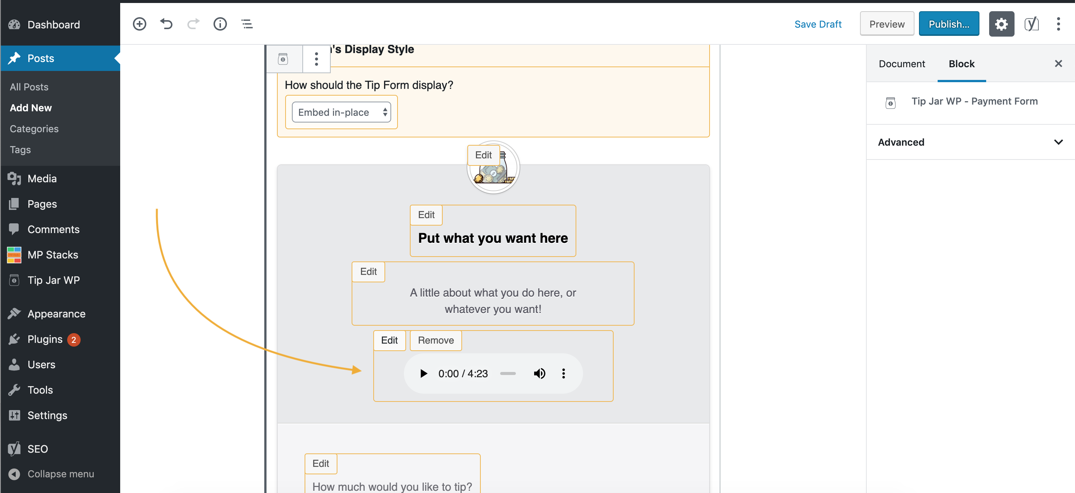The image size is (1075, 493).
Task: Mute the audio player volume
Action: click(539, 373)
